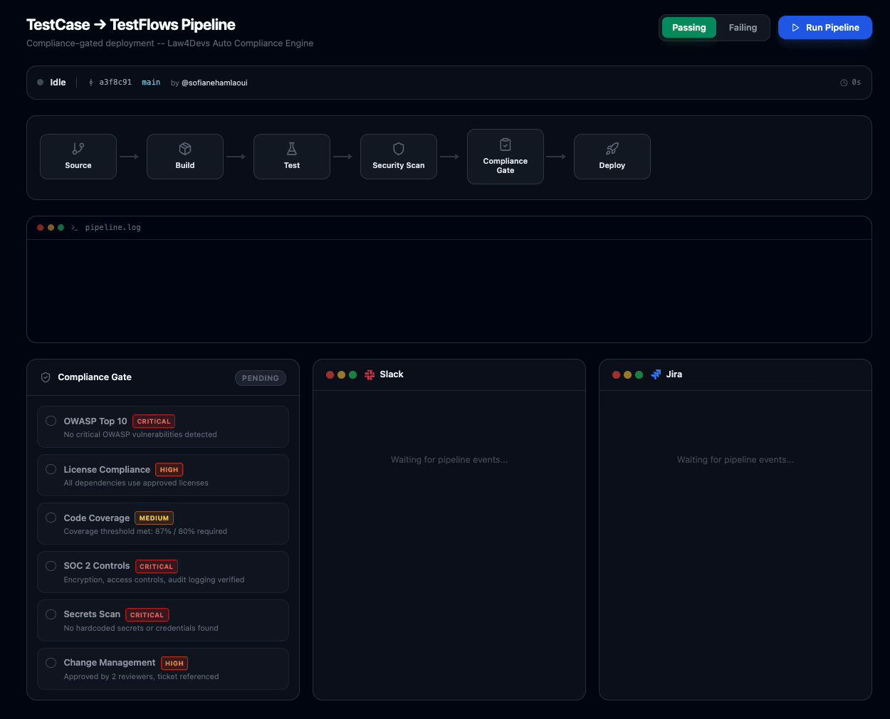The width and height of the screenshot is (890, 719).
Task: Click the Deploy rocket icon
Action: [x=612, y=148]
